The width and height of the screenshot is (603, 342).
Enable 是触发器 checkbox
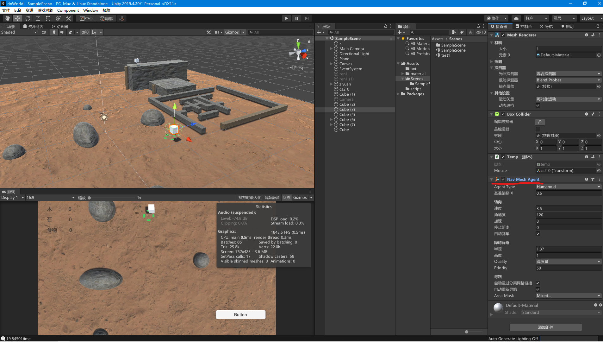click(538, 129)
